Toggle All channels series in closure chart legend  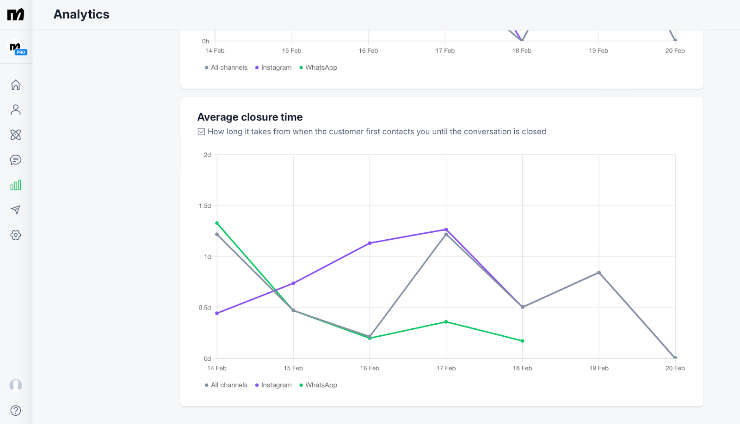tap(226, 385)
